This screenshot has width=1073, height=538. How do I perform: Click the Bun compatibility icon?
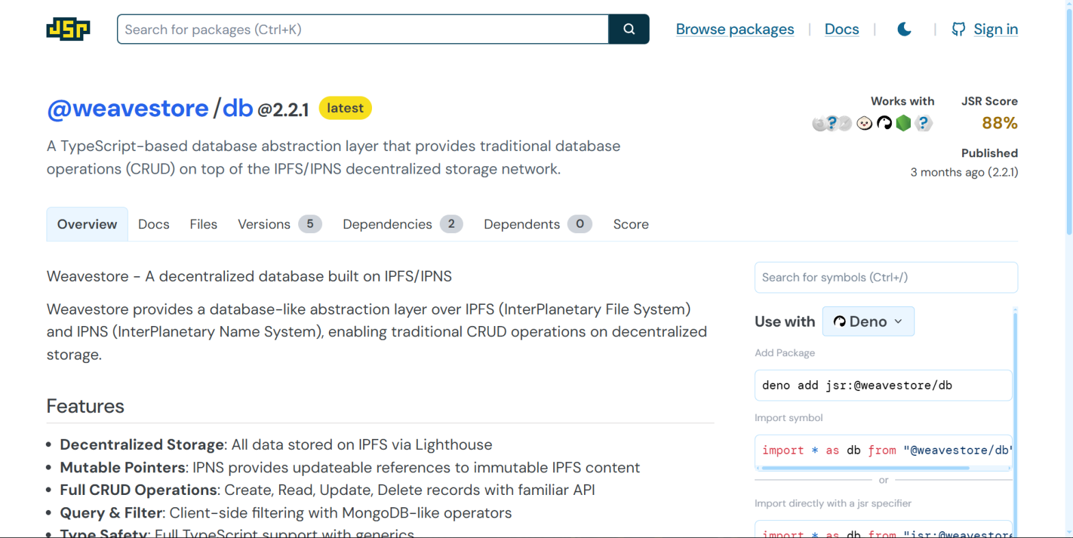pos(864,123)
